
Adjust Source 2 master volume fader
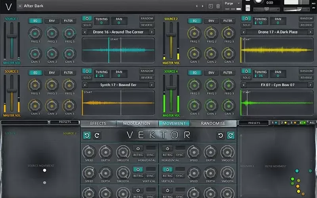(x=171, y=34)
